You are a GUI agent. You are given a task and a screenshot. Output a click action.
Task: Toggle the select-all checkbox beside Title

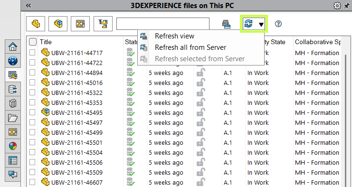[x=33, y=42]
